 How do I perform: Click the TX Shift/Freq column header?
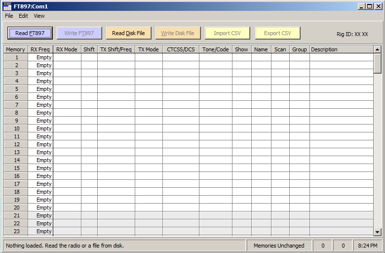coord(116,49)
